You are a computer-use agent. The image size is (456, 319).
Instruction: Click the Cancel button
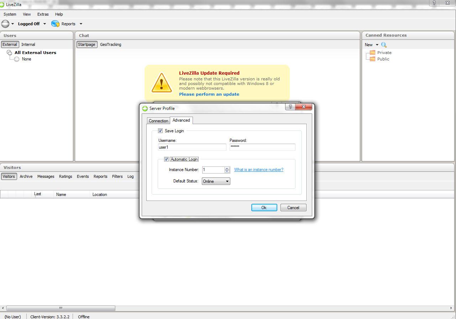tap(293, 208)
